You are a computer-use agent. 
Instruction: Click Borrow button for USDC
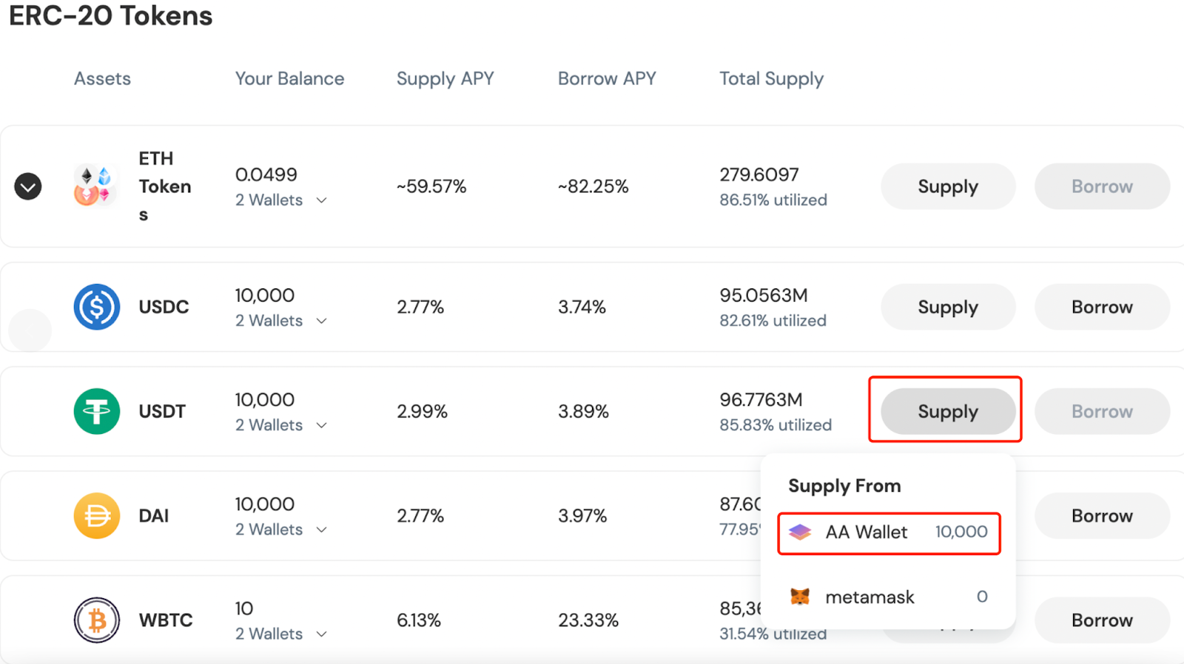click(1102, 307)
